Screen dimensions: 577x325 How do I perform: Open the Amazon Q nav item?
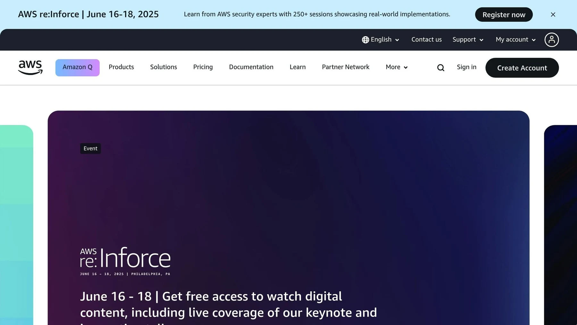coord(78,68)
